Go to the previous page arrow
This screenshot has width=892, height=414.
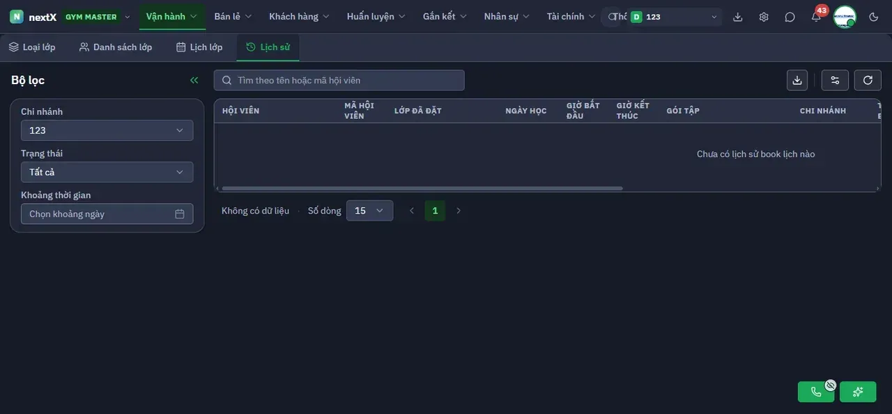pos(412,211)
